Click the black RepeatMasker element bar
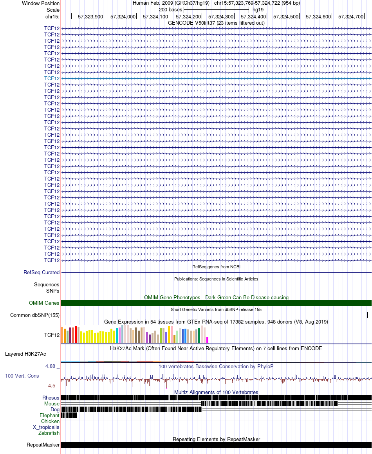 click(x=216, y=445)
